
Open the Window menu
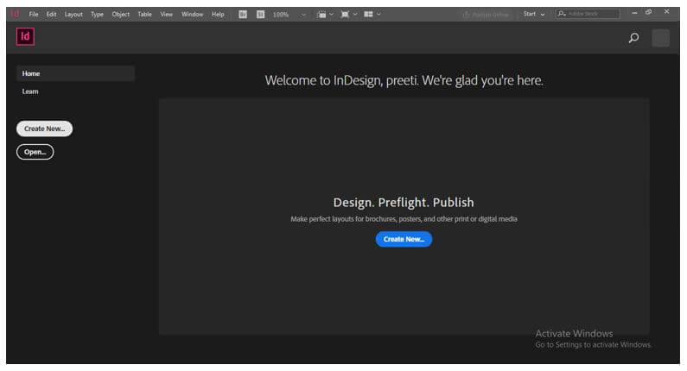(193, 15)
